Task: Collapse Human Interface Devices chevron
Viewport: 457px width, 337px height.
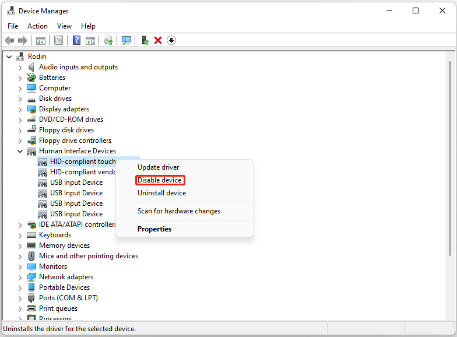Action: (x=20, y=151)
